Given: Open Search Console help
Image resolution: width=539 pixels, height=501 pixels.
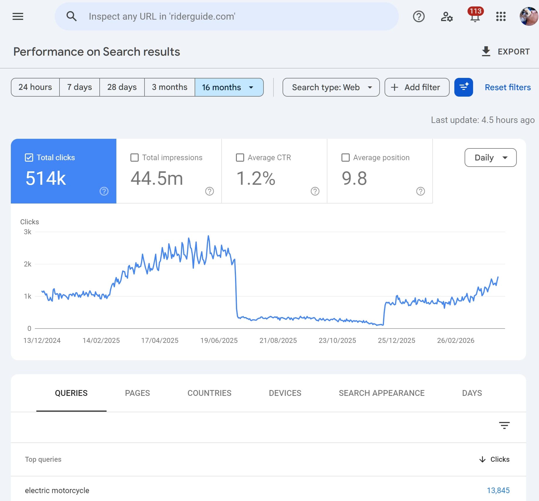Looking at the screenshot, I should [x=419, y=16].
